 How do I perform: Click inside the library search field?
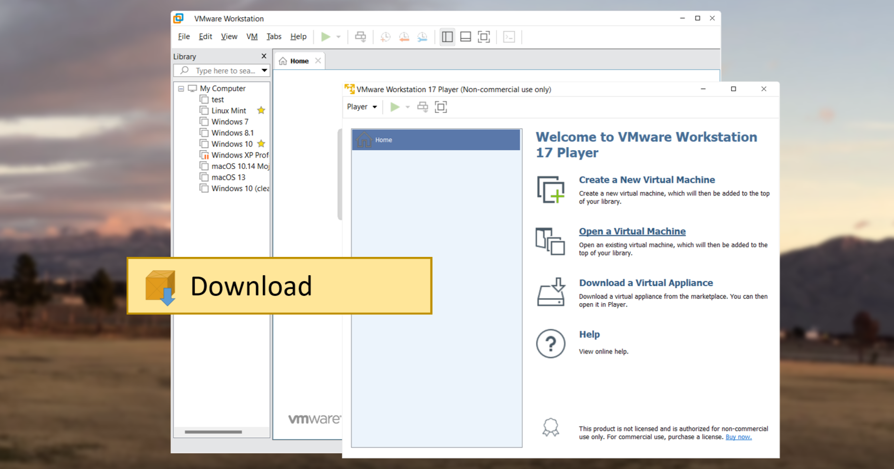pos(222,70)
